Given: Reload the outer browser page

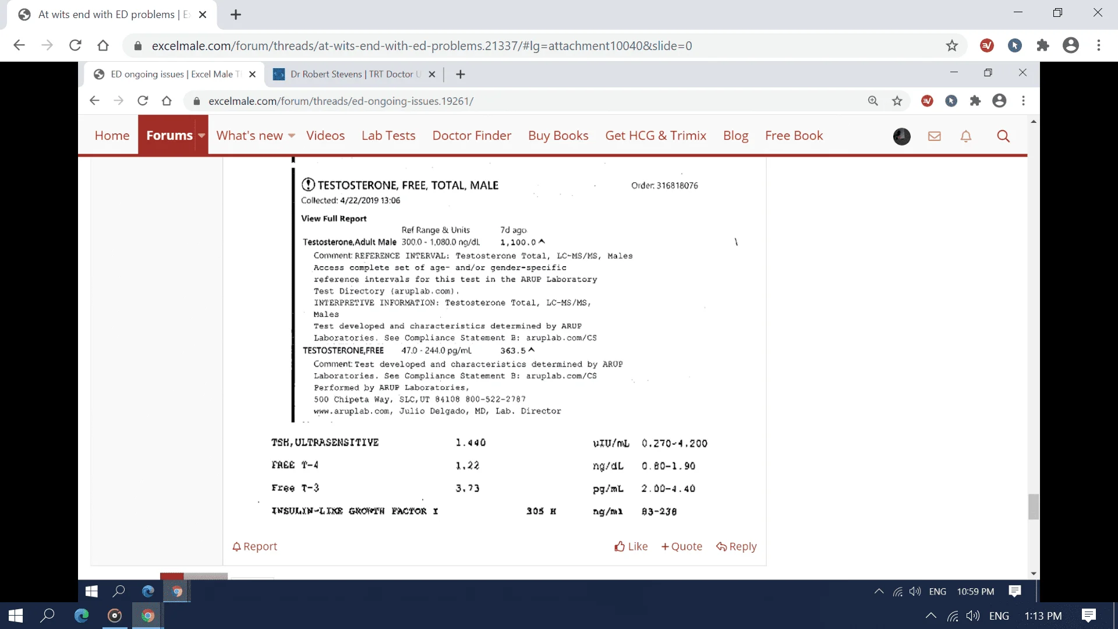Looking at the screenshot, I should (x=75, y=45).
